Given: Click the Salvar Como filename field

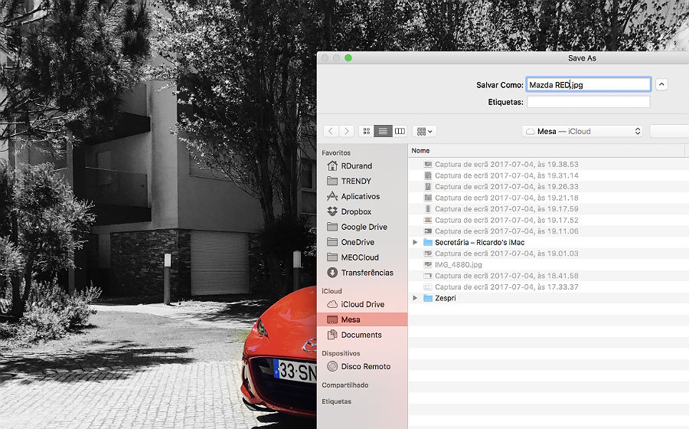Looking at the screenshot, I should tap(589, 84).
